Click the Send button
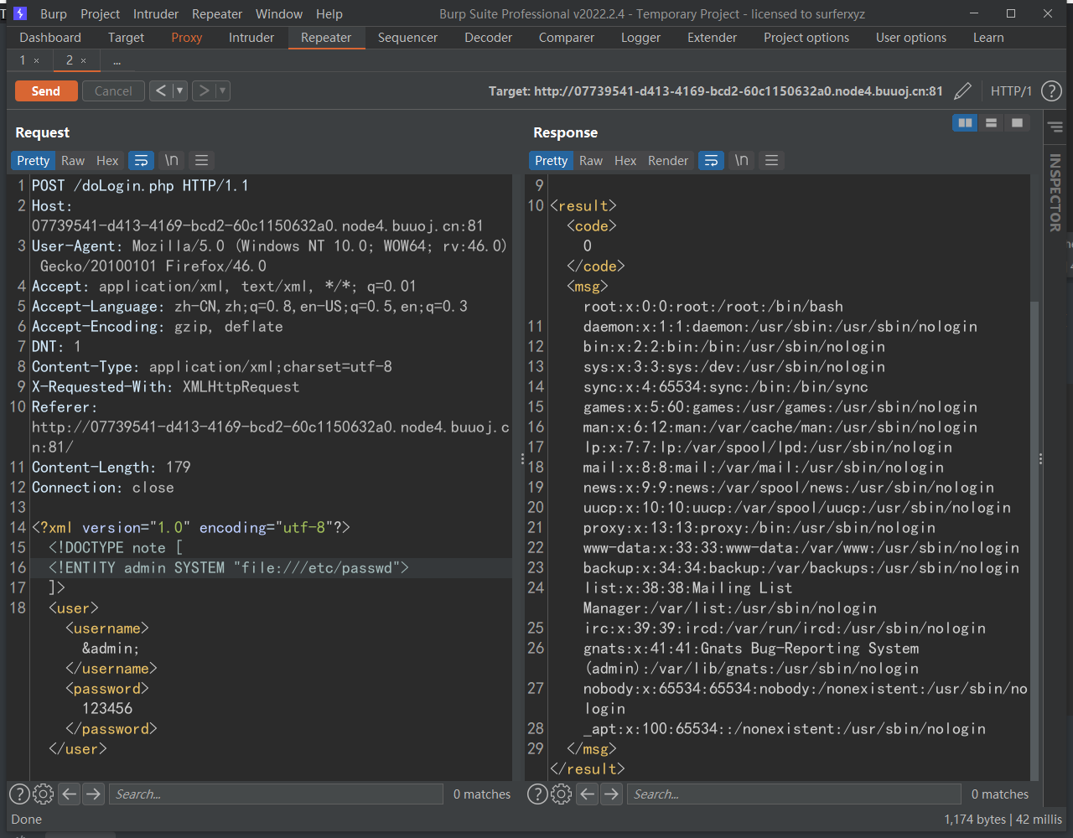This screenshot has width=1073, height=838. pos(46,91)
